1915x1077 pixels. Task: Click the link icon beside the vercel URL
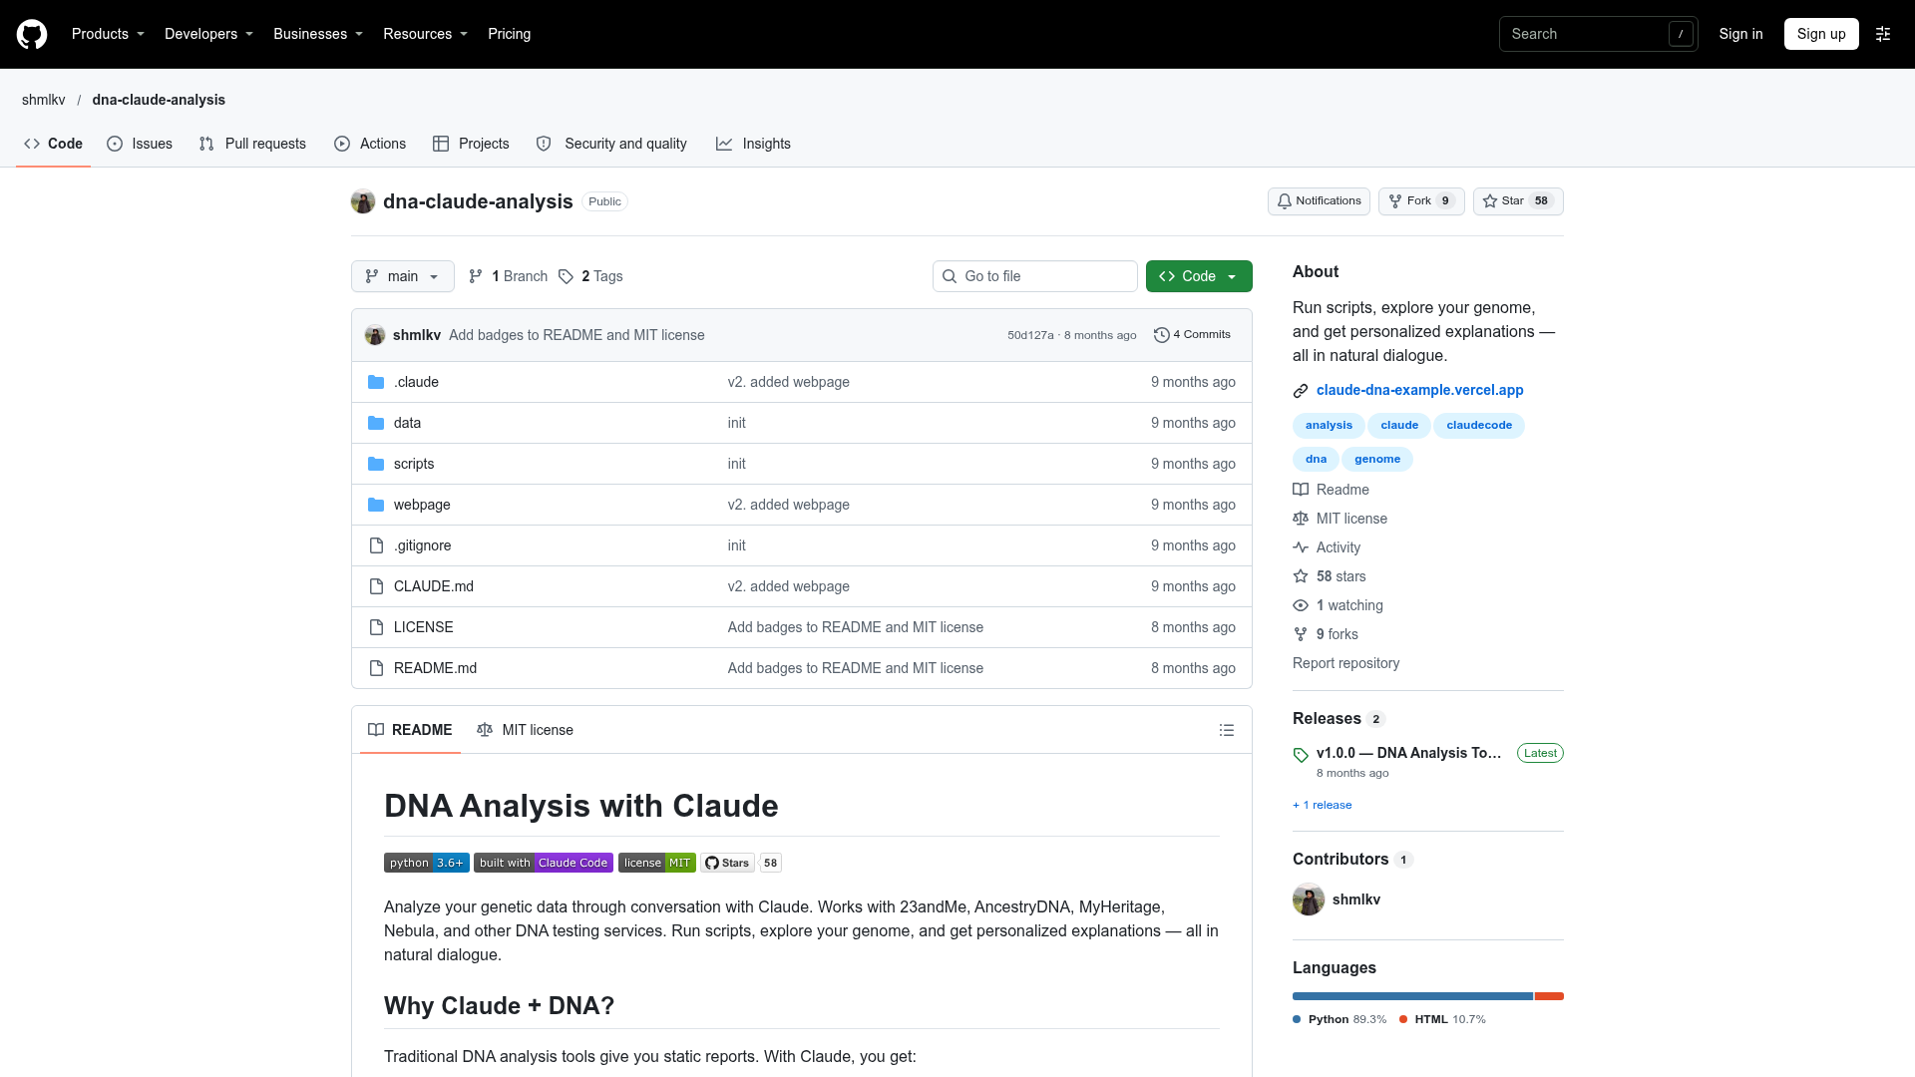pos(1301,391)
